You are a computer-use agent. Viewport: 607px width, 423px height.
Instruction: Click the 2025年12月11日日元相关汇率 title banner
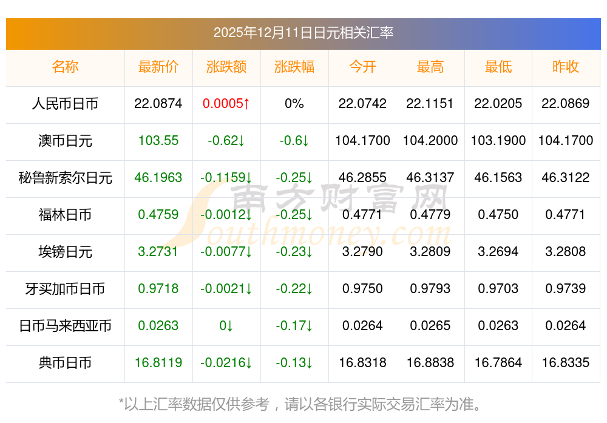[x=303, y=33]
